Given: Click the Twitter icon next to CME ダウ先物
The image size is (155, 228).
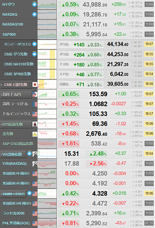Looking at the screenshot, I should 34,54.
